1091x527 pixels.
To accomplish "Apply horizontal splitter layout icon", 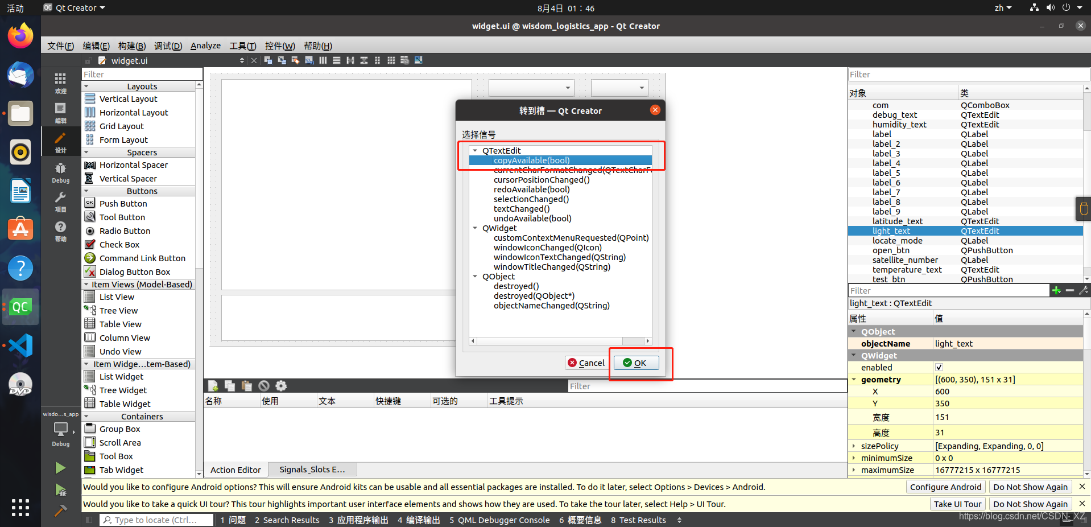I will [x=350, y=60].
